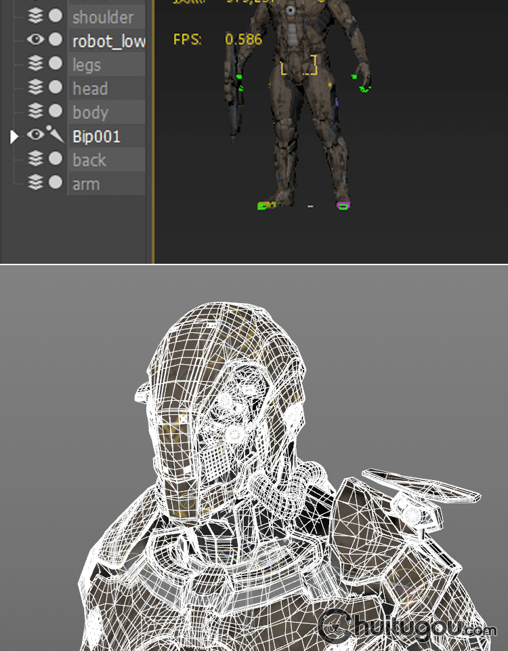
Task: Select the Bip001 name in the explorer
Action: [x=97, y=136]
